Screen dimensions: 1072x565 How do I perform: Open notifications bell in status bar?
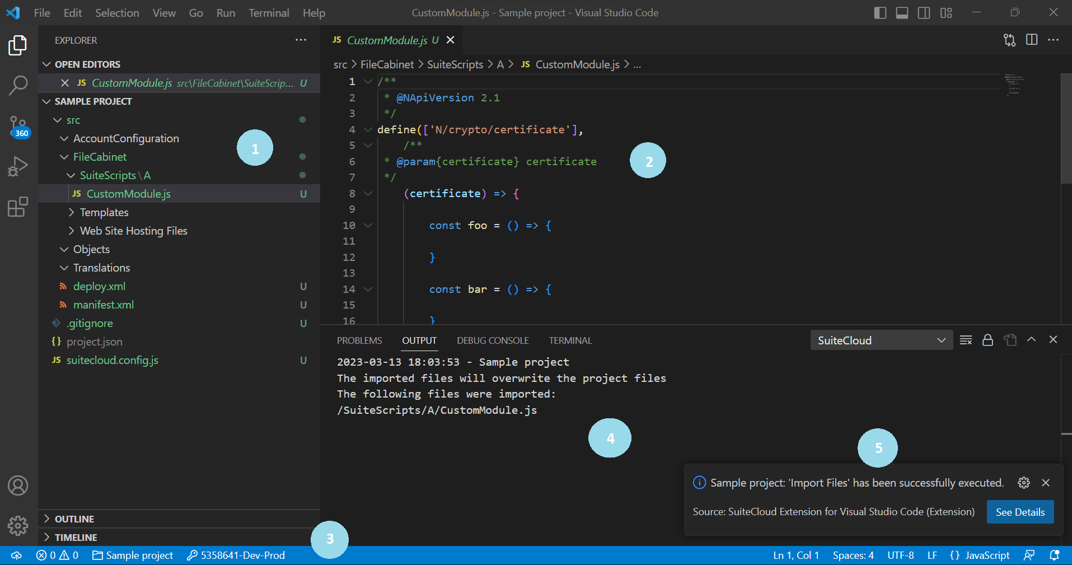click(1055, 555)
